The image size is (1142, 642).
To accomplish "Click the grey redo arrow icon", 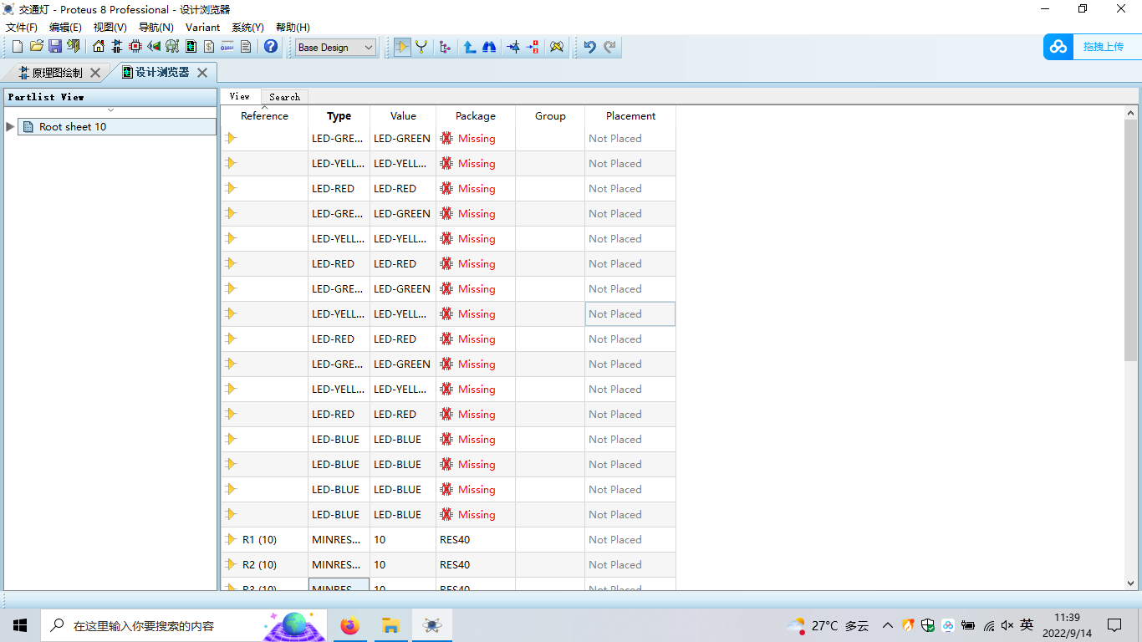I will [609, 47].
